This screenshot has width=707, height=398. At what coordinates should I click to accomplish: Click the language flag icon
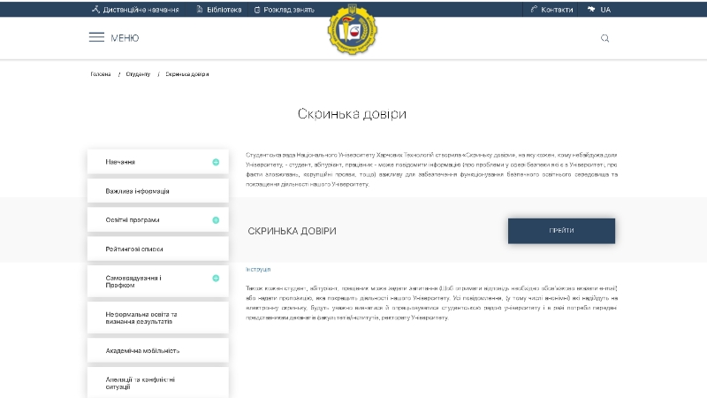pos(591,9)
